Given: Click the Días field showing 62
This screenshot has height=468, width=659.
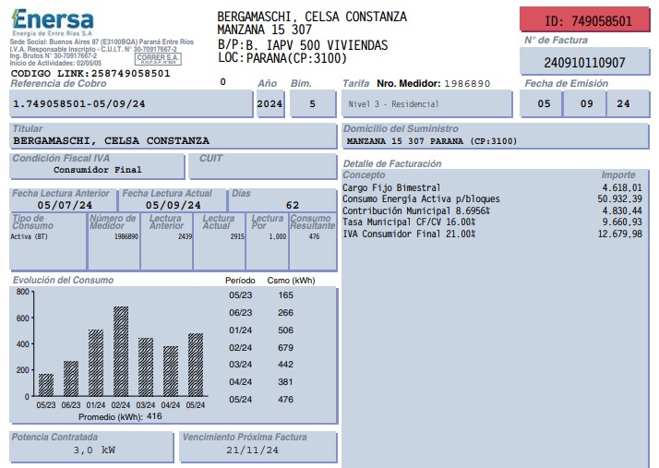Looking at the screenshot, I should [x=281, y=205].
